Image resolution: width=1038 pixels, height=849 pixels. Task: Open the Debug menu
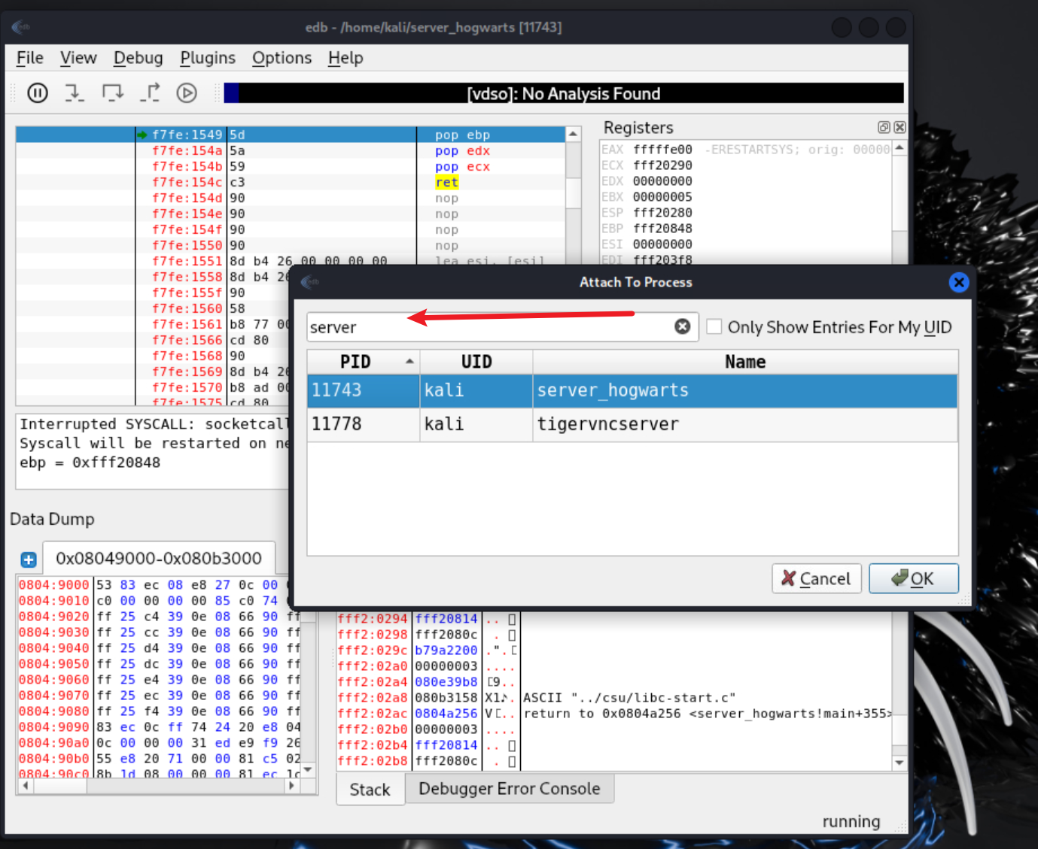138,58
